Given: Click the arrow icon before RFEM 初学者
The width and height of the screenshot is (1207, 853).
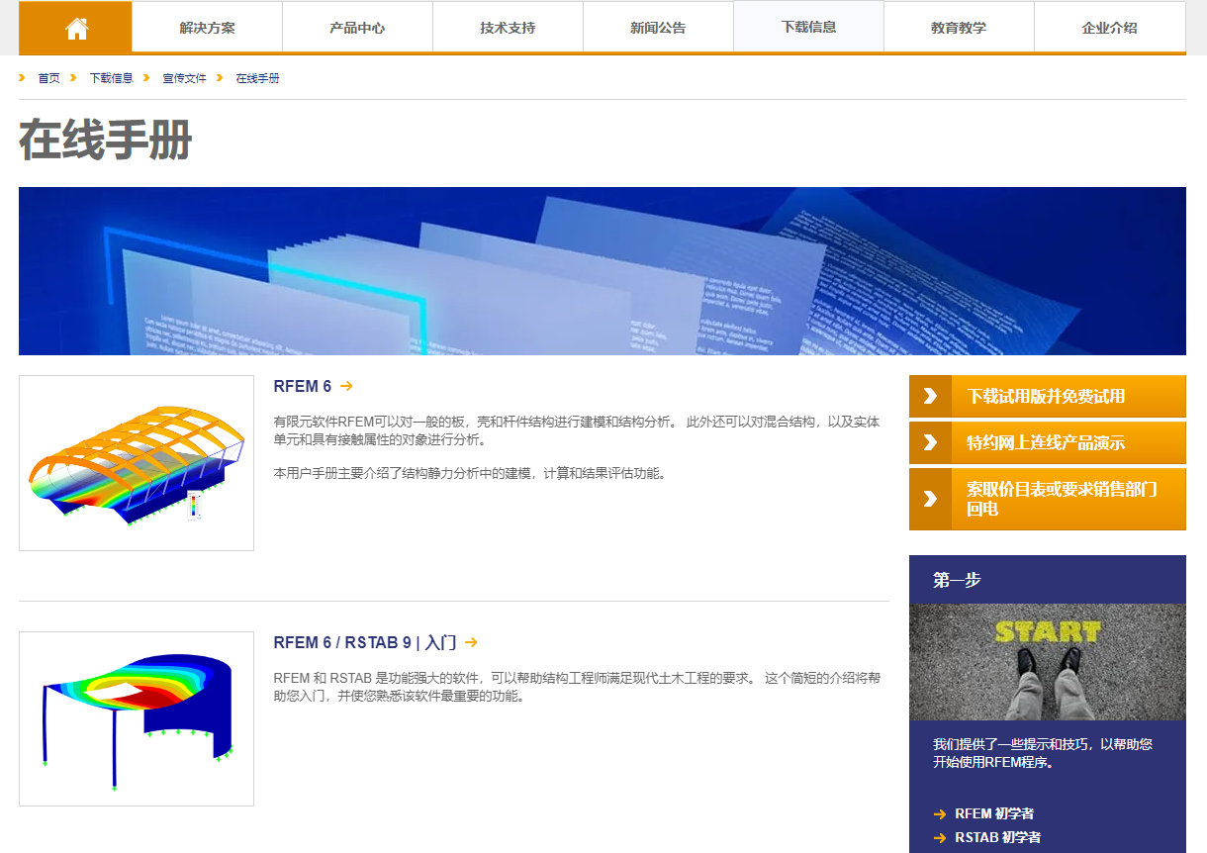Looking at the screenshot, I should pos(940,813).
